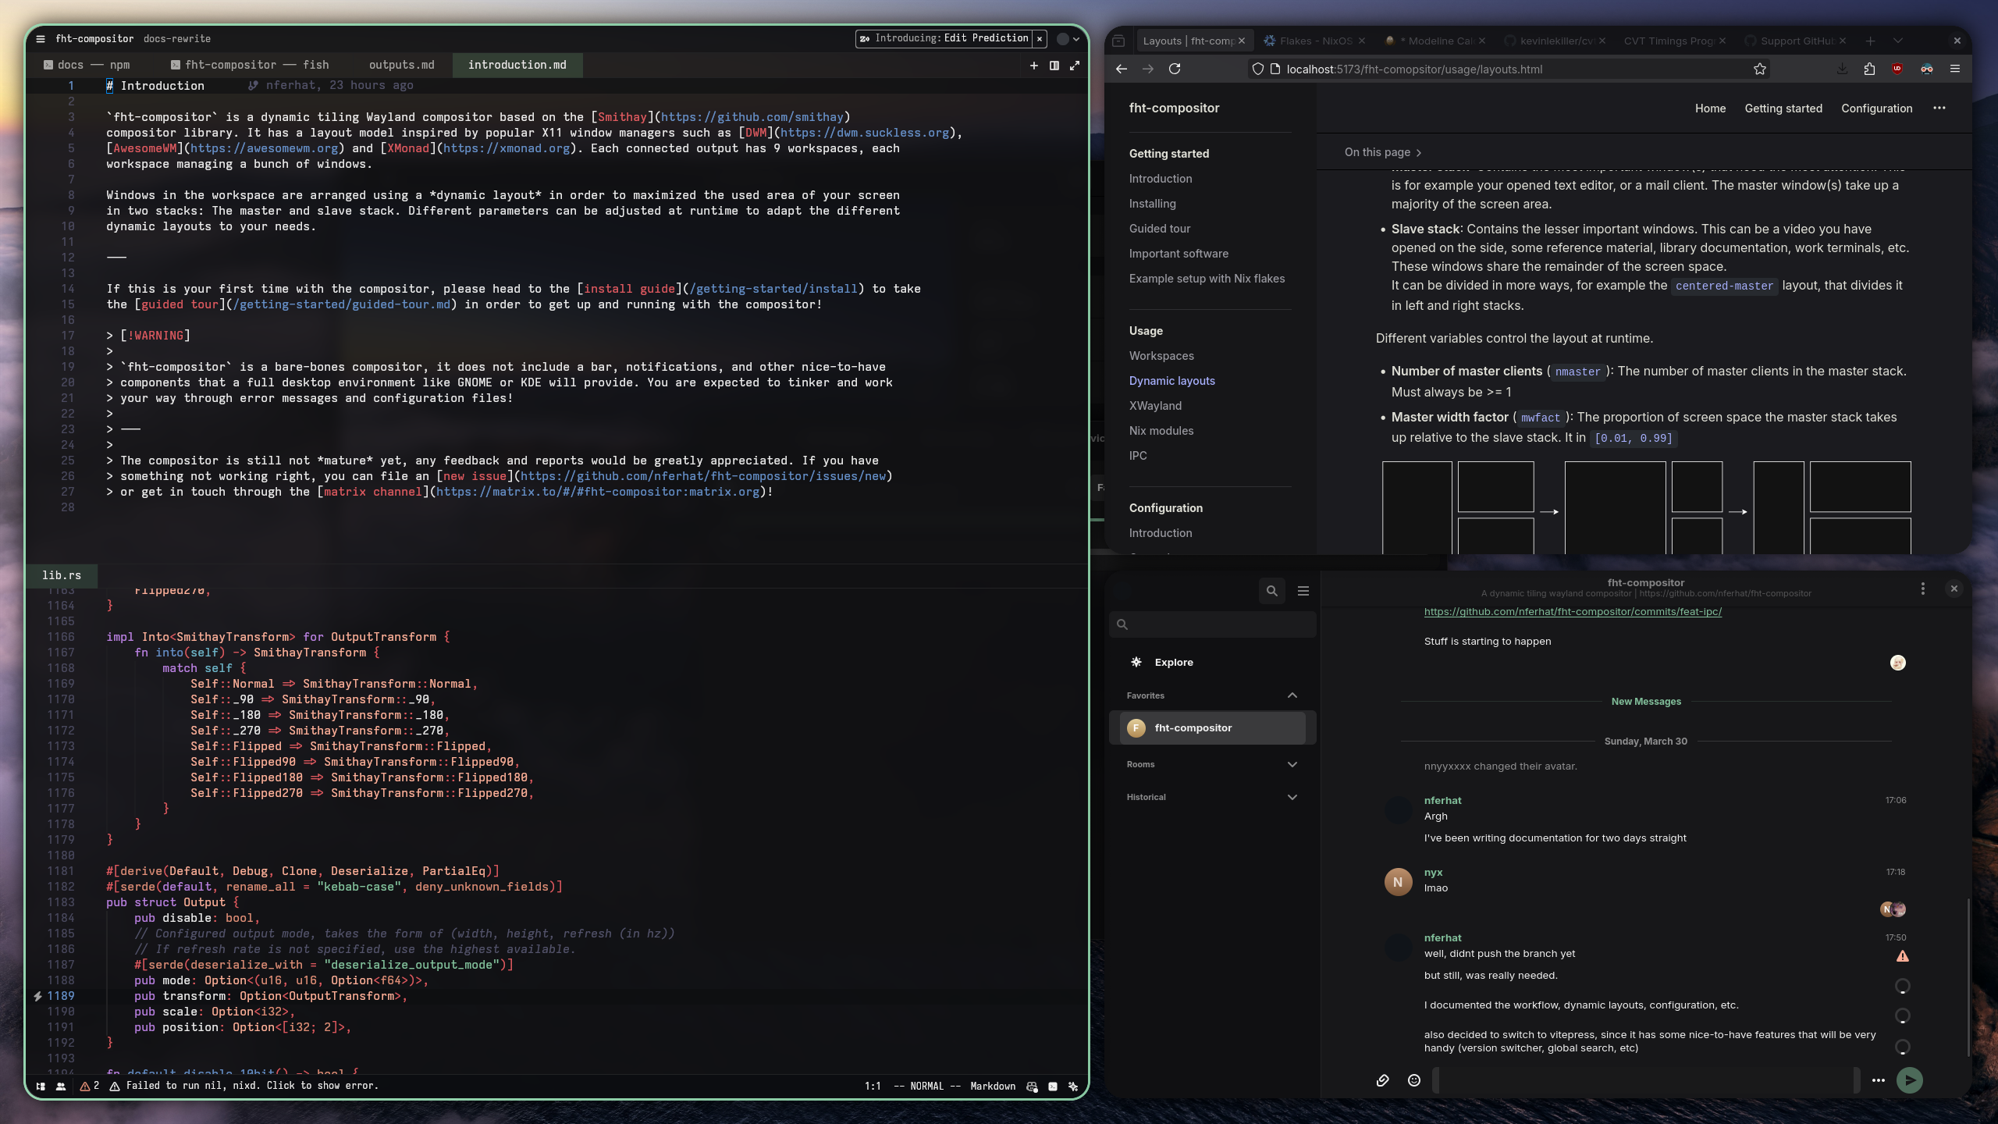Open the chat sidebar hamburger menu

pos(1303,591)
